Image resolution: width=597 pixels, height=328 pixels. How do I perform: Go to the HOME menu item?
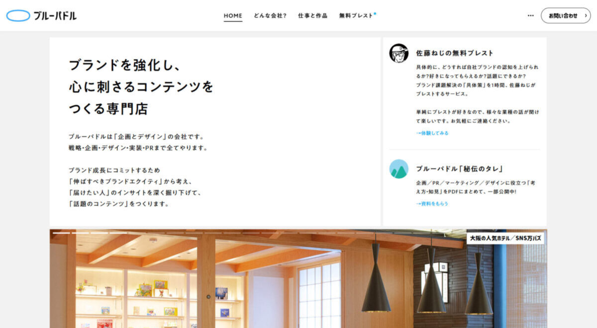click(233, 15)
